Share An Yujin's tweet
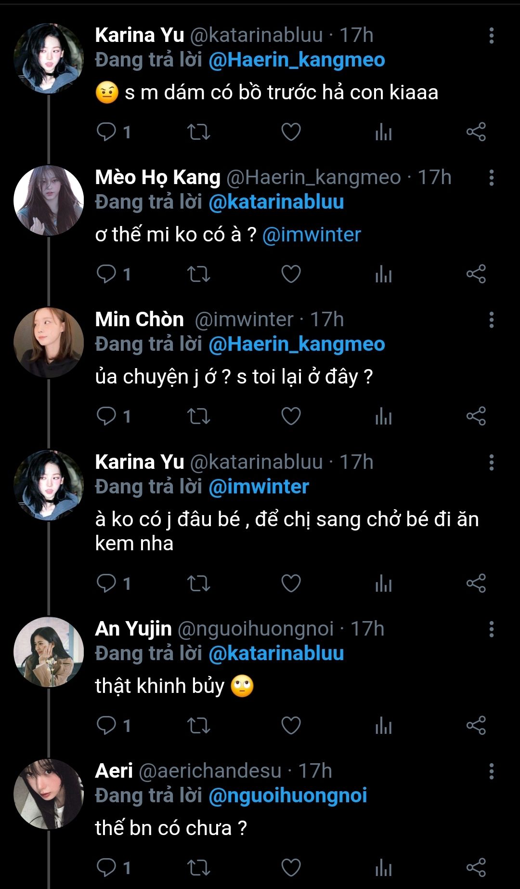The image size is (520, 889). (476, 725)
